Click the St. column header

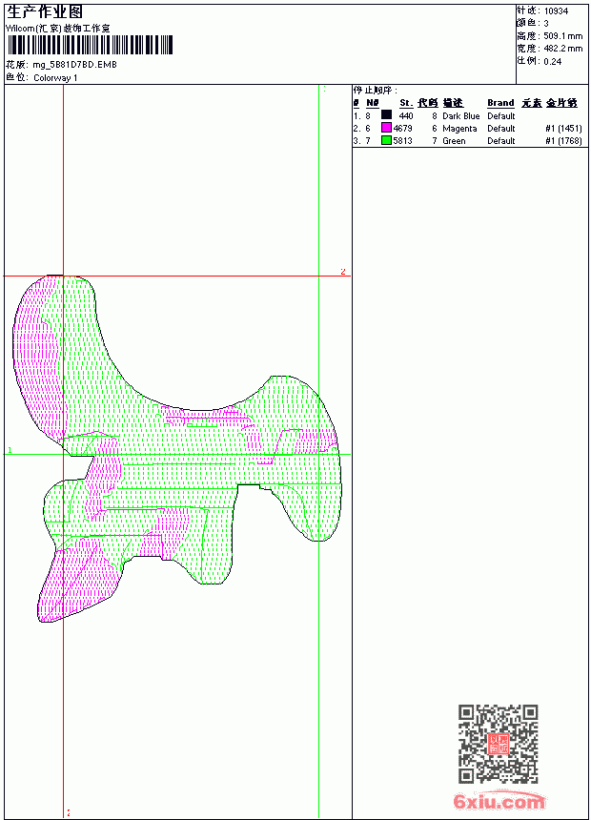coord(406,103)
